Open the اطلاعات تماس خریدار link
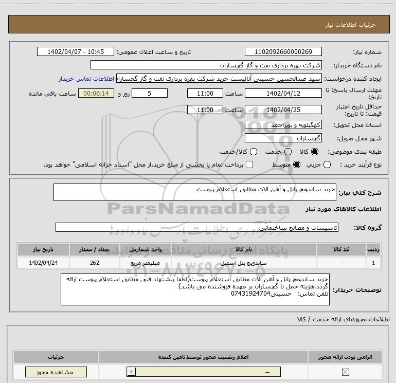The width and height of the screenshot is (396, 383). pyautogui.click(x=86, y=79)
